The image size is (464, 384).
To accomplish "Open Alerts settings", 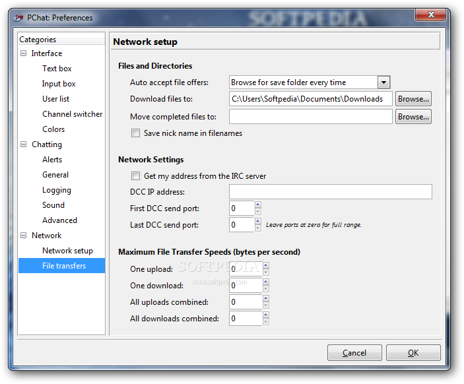I will 52,160.
